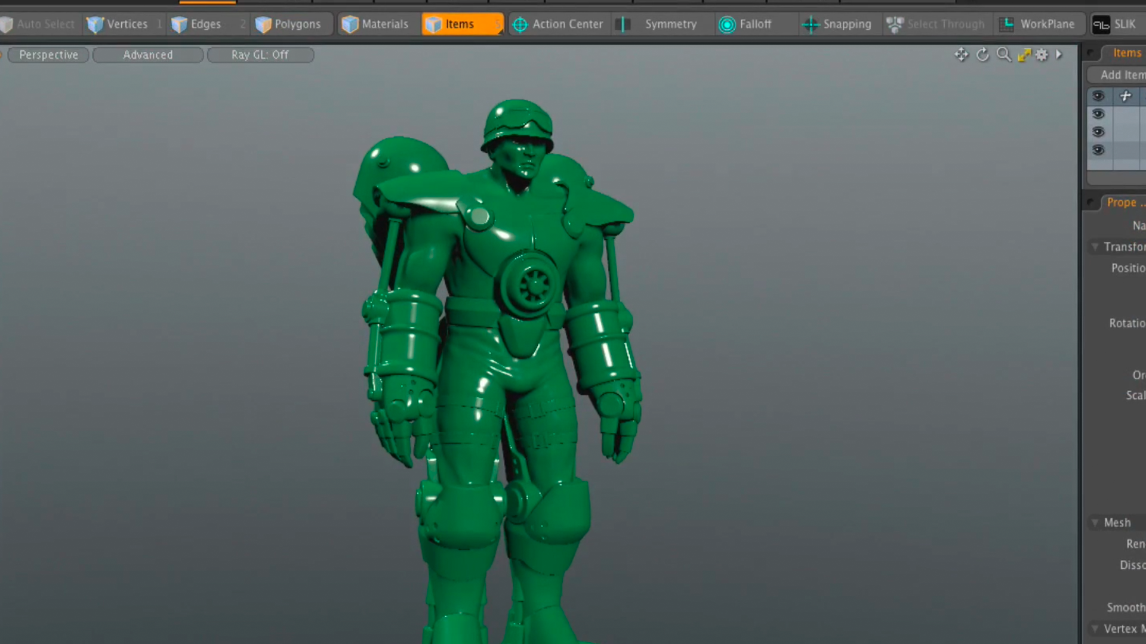Toggle Ray GL off button
The height and width of the screenshot is (644, 1146).
click(260, 55)
